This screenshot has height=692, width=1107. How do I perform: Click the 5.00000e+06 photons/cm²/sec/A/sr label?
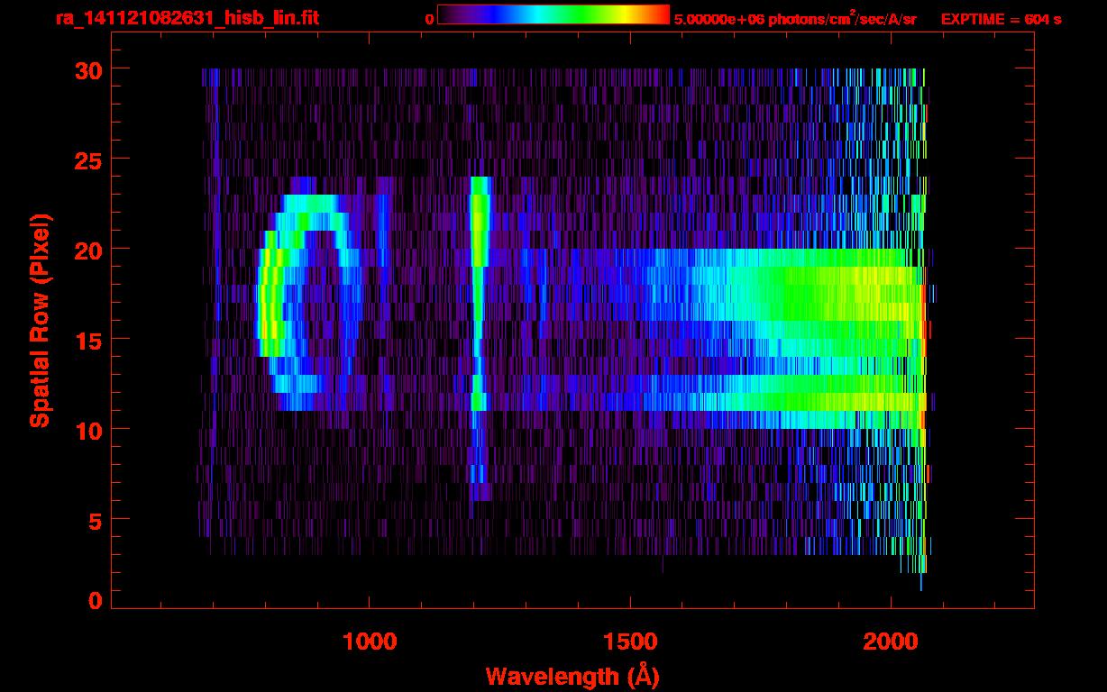pyautogui.click(x=795, y=18)
